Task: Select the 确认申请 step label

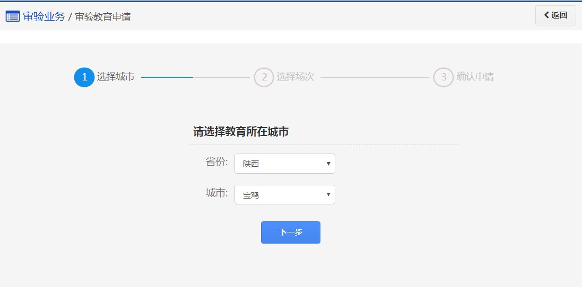Action: pyautogui.click(x=475, y=77)
